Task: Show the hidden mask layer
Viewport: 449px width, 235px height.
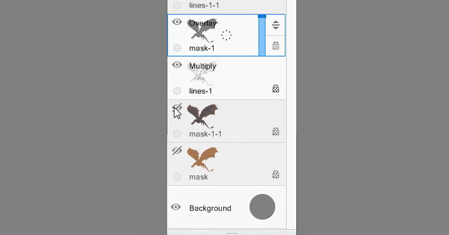Action: (177, 150)
